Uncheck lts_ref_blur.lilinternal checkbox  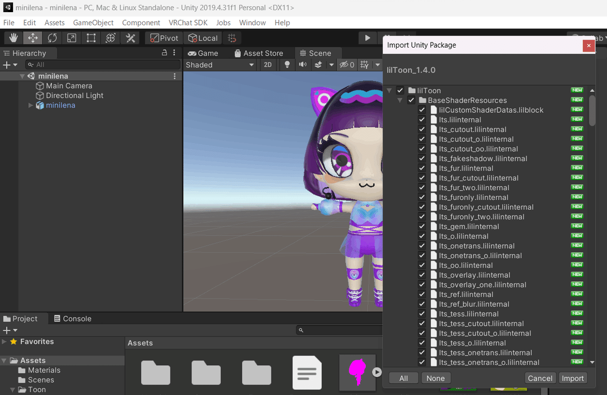tap(422, 304)
